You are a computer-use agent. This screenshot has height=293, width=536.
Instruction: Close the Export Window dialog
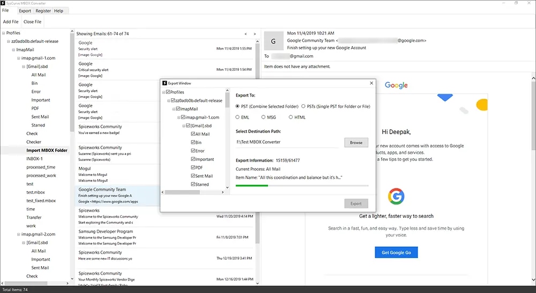(371, 83)
